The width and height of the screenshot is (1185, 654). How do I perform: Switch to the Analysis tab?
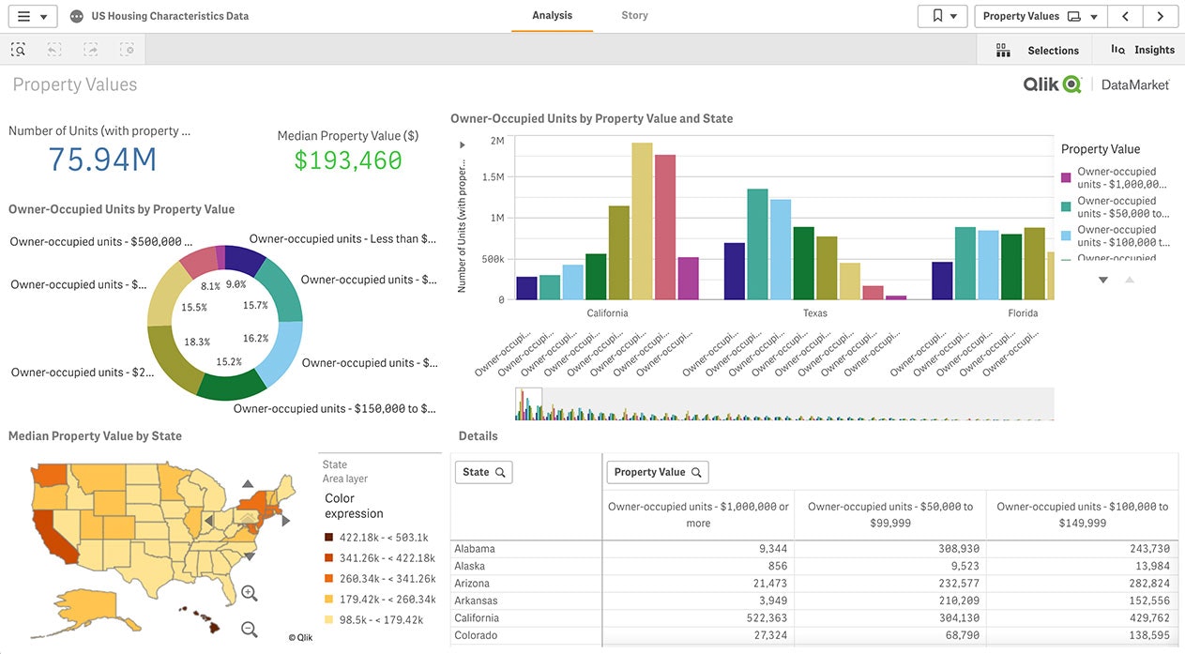552,16
